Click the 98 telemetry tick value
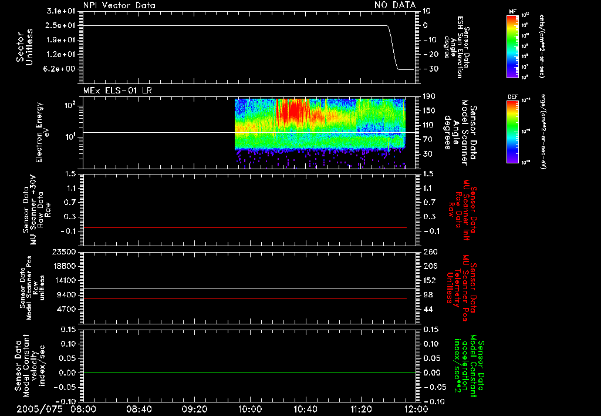The height and width of the screenshot is (416, 601). coord(428,295)
